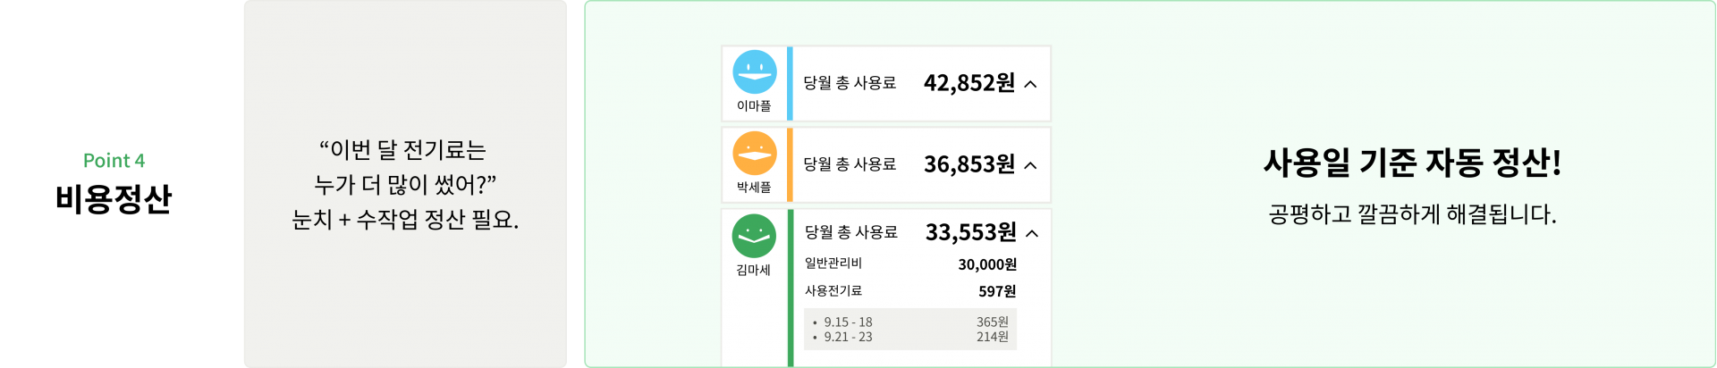This screenshot has height=368, width=1717.
Task: Collapse the 33,553원 usage card chevron
Action: (x=1032, y=233)
